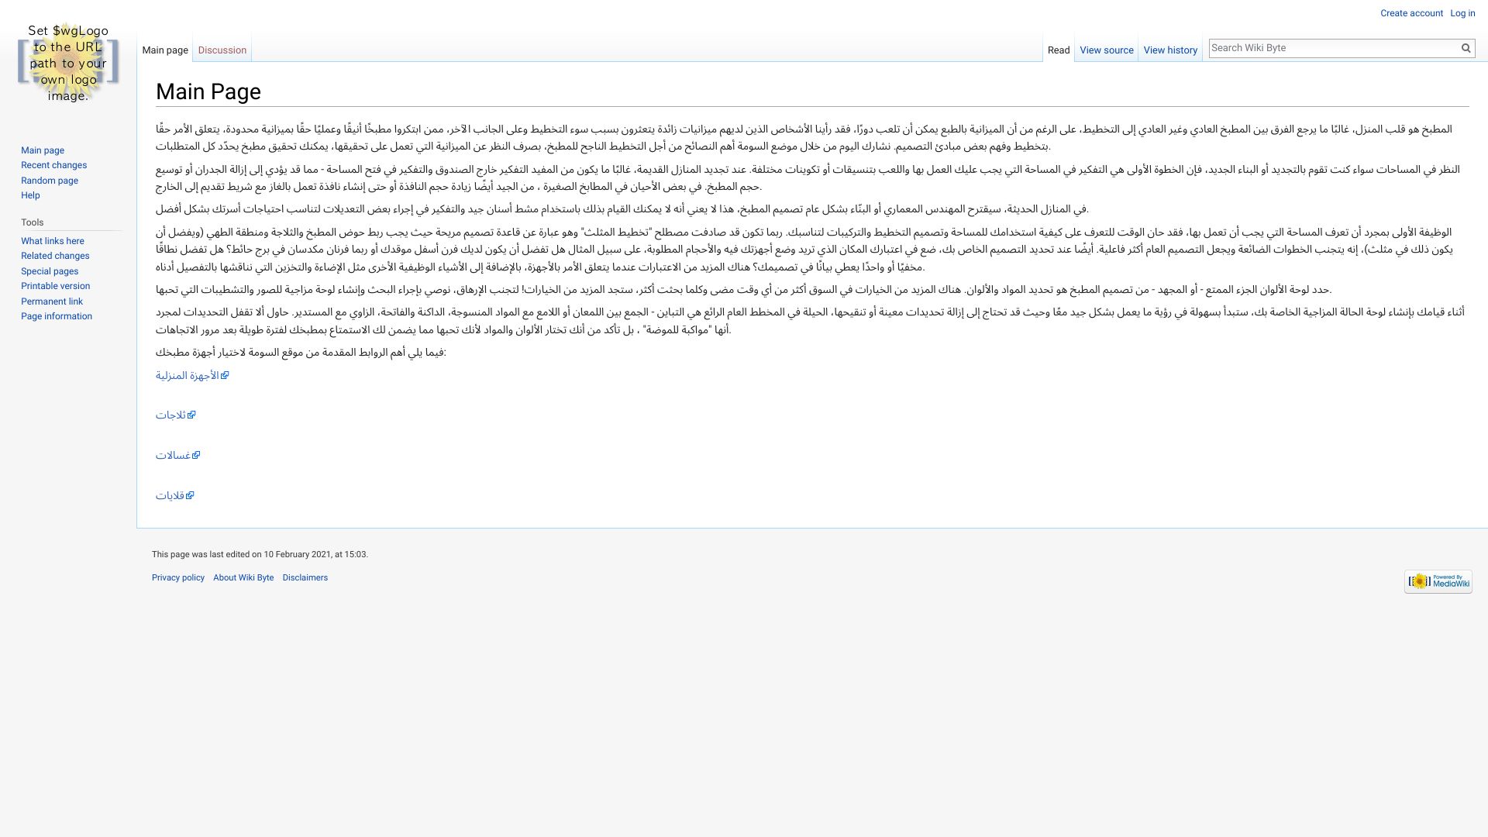Go to a Random page
Image resolution: width=1488 pixels, height=837 pixels.
50,181
